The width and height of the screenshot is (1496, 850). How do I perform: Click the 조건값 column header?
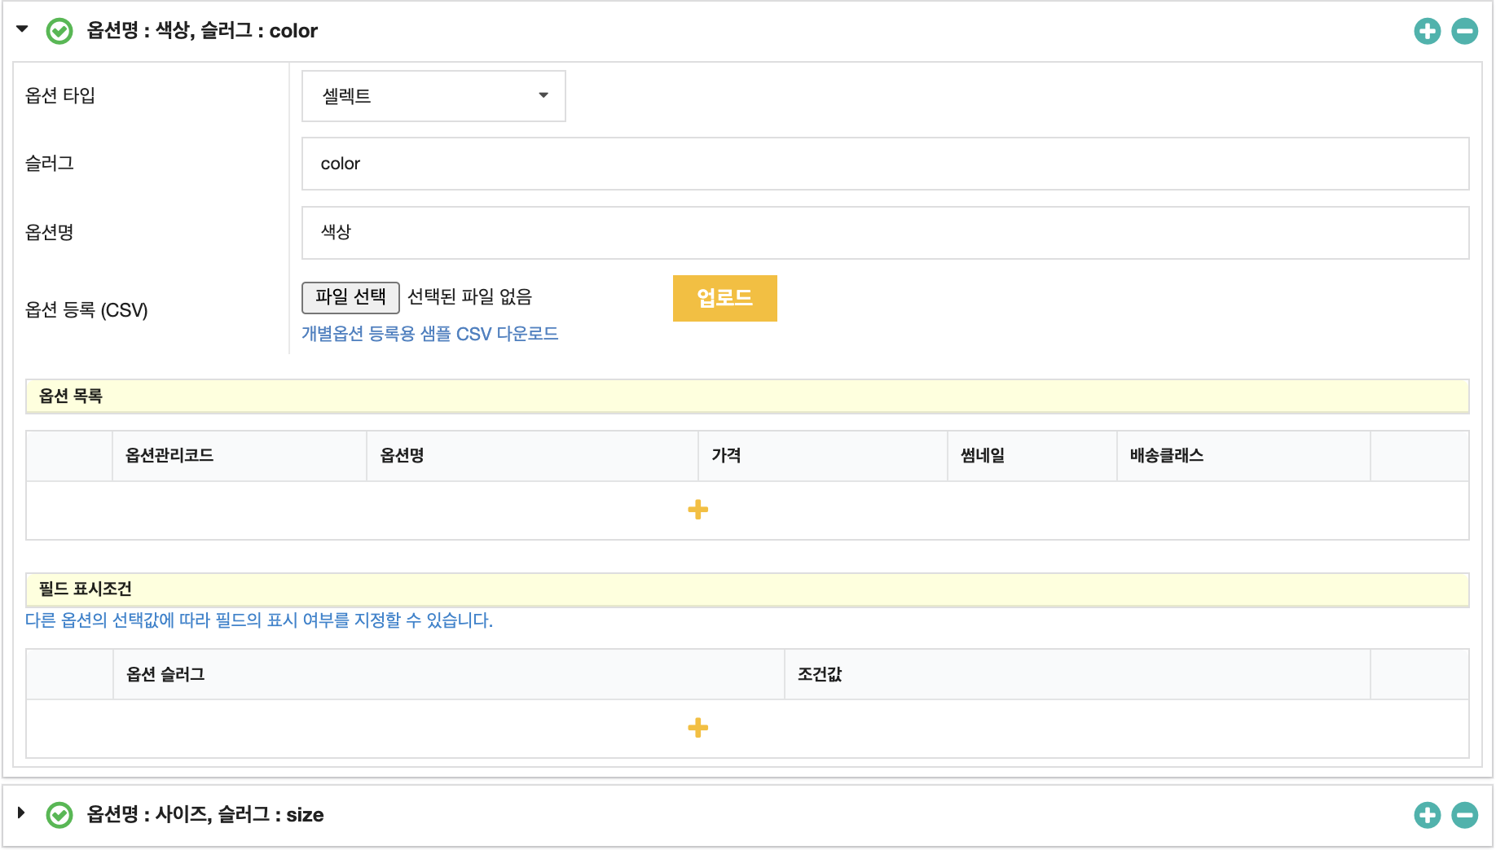[820, 674]
